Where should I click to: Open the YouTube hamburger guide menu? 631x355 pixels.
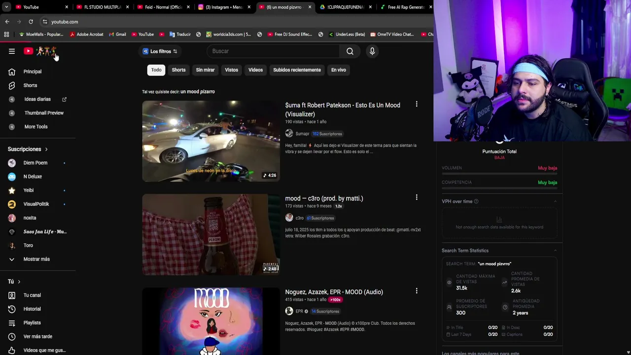coord(12,51)
